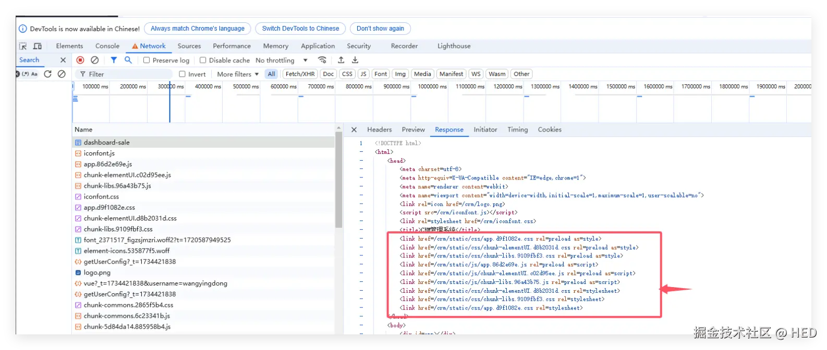This screenshot has height=350, width=827.
Task: Click the inspect element picker icon
Action: click(23, 46)
